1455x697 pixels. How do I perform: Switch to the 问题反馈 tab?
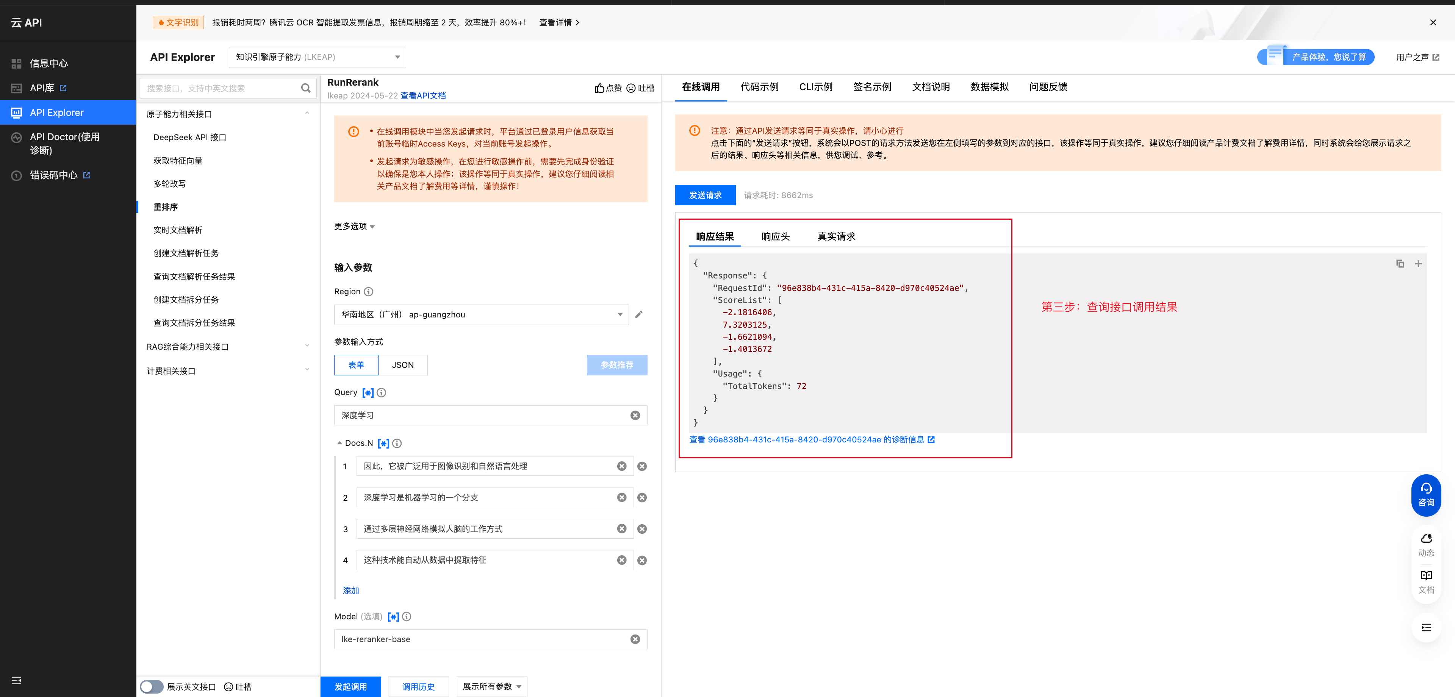(1048, 87)
